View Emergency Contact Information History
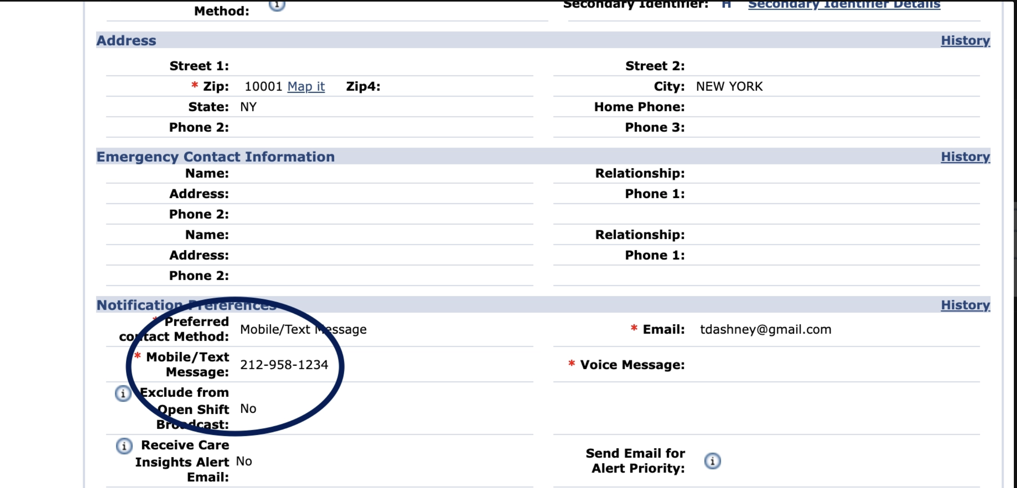This screenshot has height=488, width=1017. pos(965,156)
